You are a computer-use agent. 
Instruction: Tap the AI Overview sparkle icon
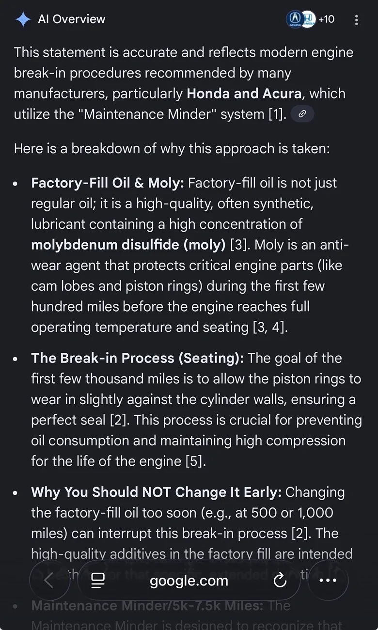click(23, 19)
